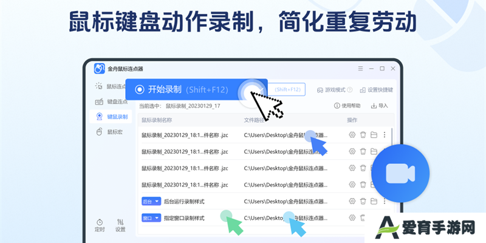
Task: Click the outlined Shift+F12 button
Action: tap(287, 89)
